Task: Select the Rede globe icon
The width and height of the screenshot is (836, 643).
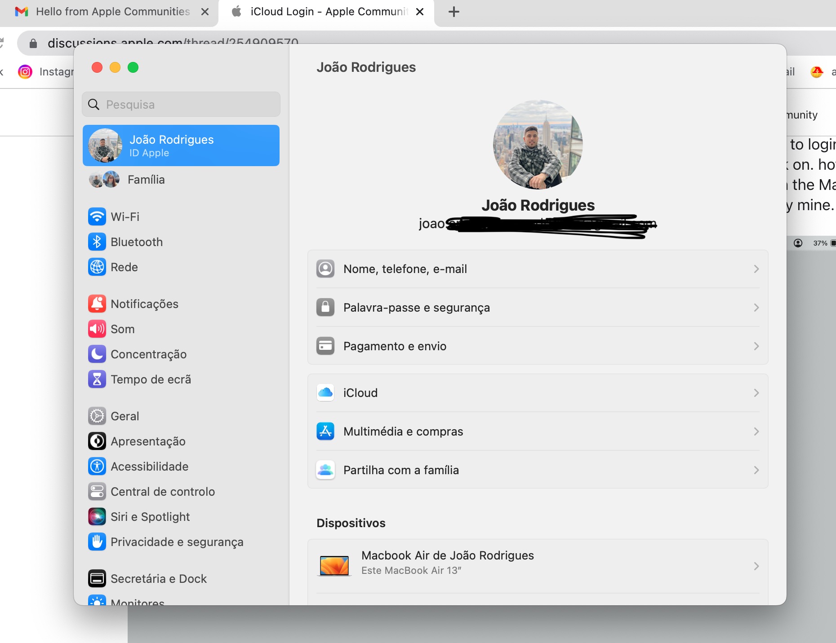Action: click(x=97, y=267)
